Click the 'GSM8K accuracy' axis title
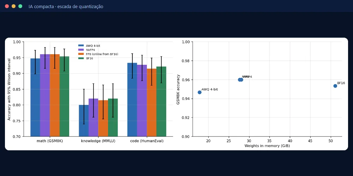The height and width of the screenshot is (176, 353). (178, 89)
